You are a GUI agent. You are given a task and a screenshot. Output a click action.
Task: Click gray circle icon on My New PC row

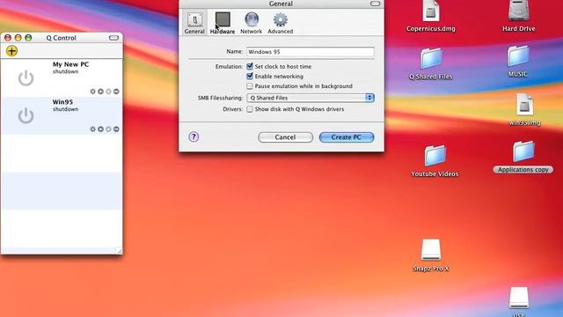pos(108,92)
